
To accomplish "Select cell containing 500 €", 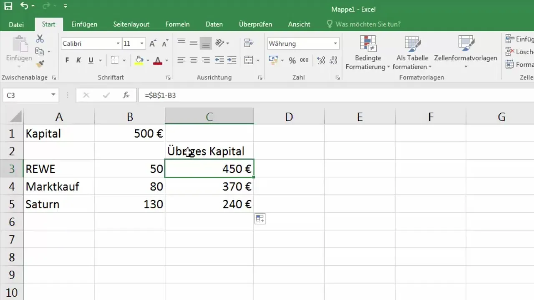I will coord(130,133).
